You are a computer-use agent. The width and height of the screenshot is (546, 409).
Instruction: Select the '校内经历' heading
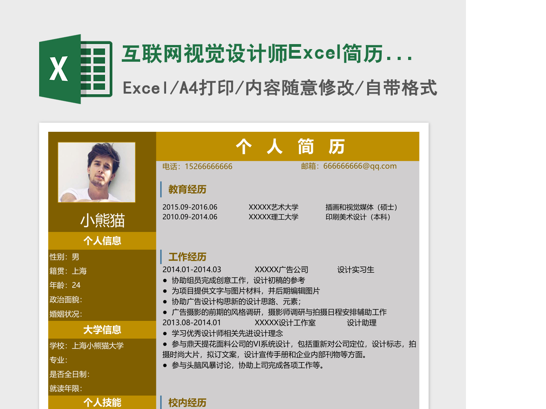pyautogui.click(x=187, y=403)
